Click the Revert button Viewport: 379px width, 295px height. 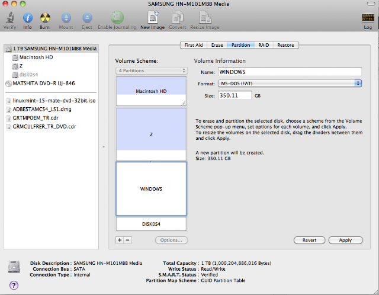pos(309,240)
